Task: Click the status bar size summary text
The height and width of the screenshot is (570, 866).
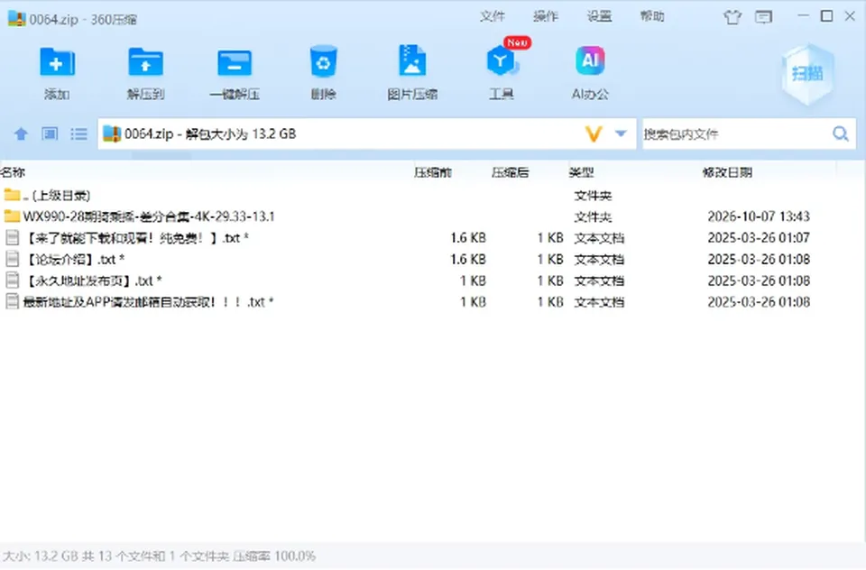Action: [159, 556]
